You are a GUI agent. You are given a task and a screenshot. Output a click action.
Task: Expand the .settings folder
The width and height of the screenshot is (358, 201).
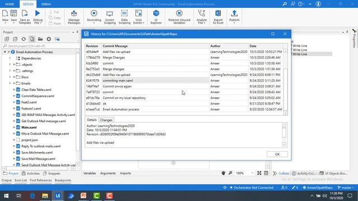point(10,71)
